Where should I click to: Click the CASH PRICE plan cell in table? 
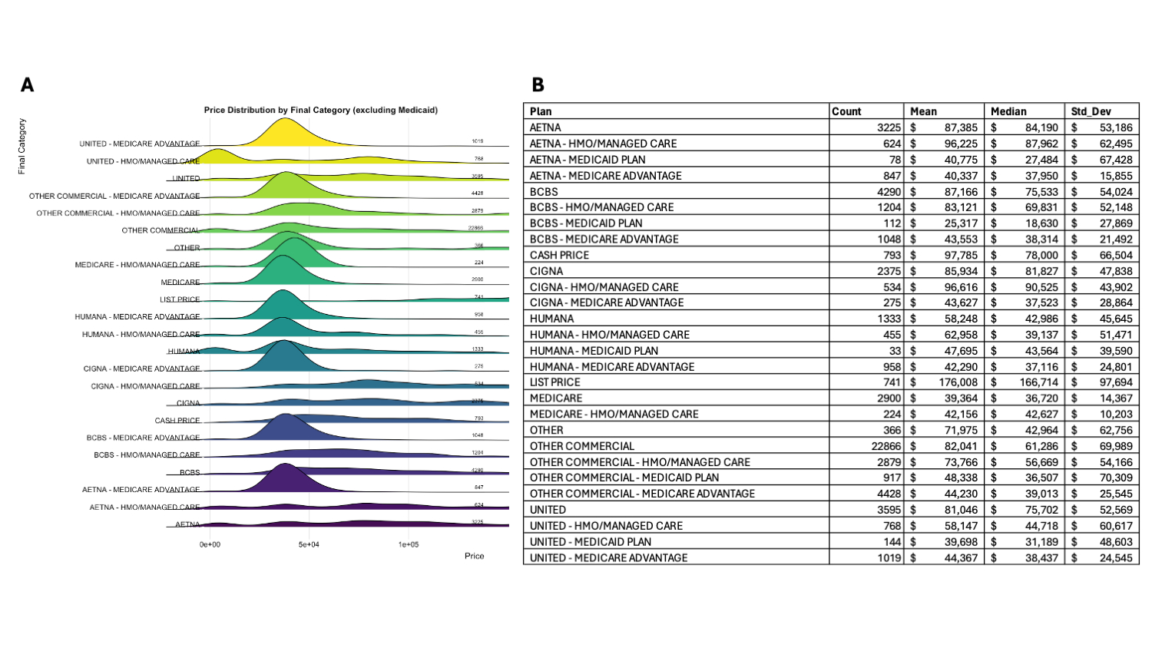559,255
